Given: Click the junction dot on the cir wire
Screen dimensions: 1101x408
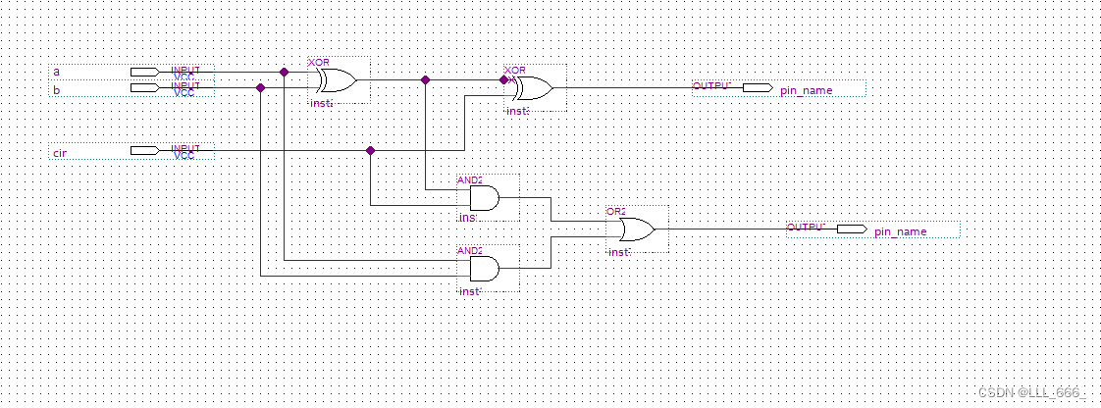Looking at the screenshot, I should (370, 150).
